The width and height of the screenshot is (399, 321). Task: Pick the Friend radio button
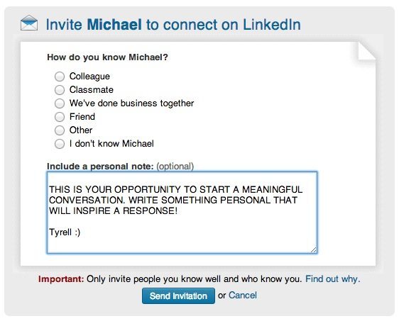[60, 117]
